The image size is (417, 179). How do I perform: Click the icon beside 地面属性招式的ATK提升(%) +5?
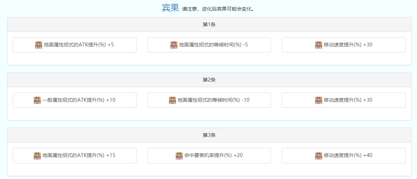click(x=39, y=45)
